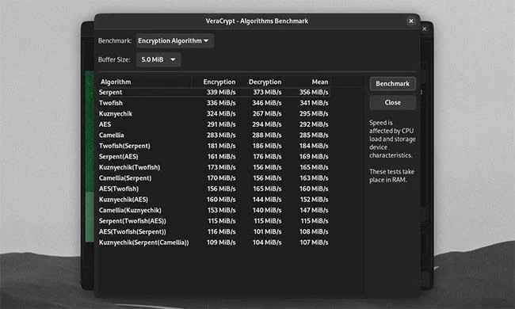This screenshot has height=309, width=515.
Task: Sort by the Mean column header
Action: tap(307, 82)
